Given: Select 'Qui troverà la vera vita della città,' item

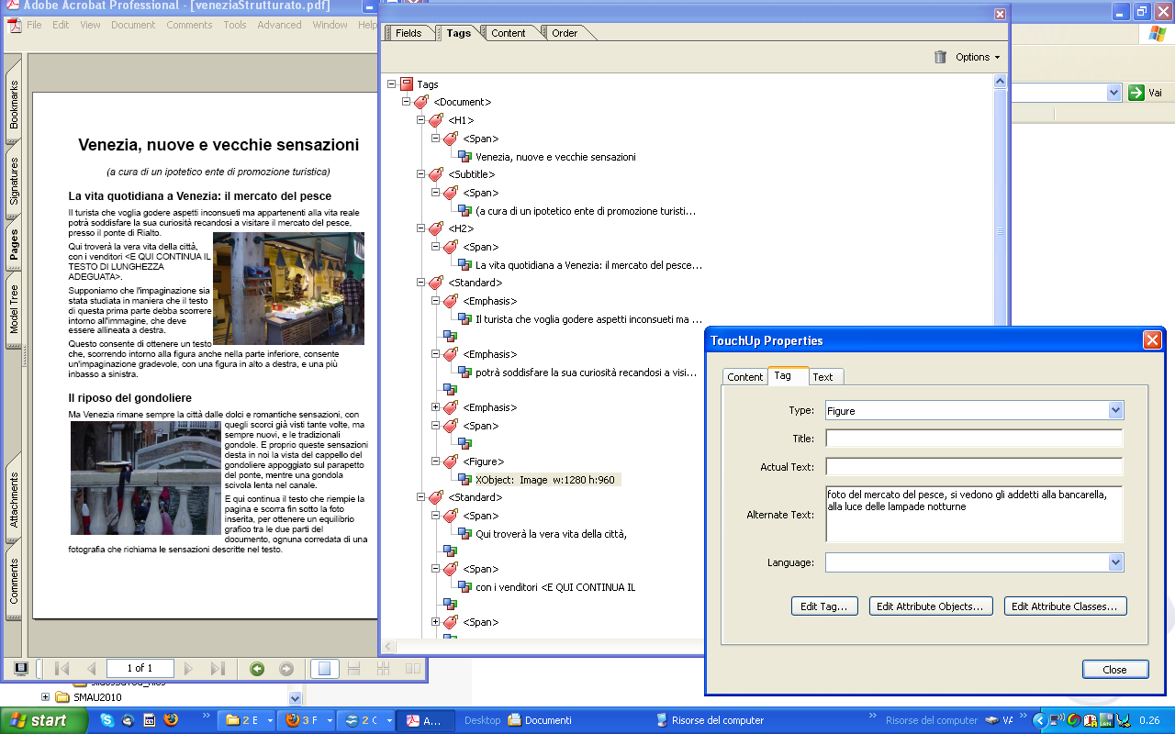Looking at the screenshot, I should (x=551, y=534).
